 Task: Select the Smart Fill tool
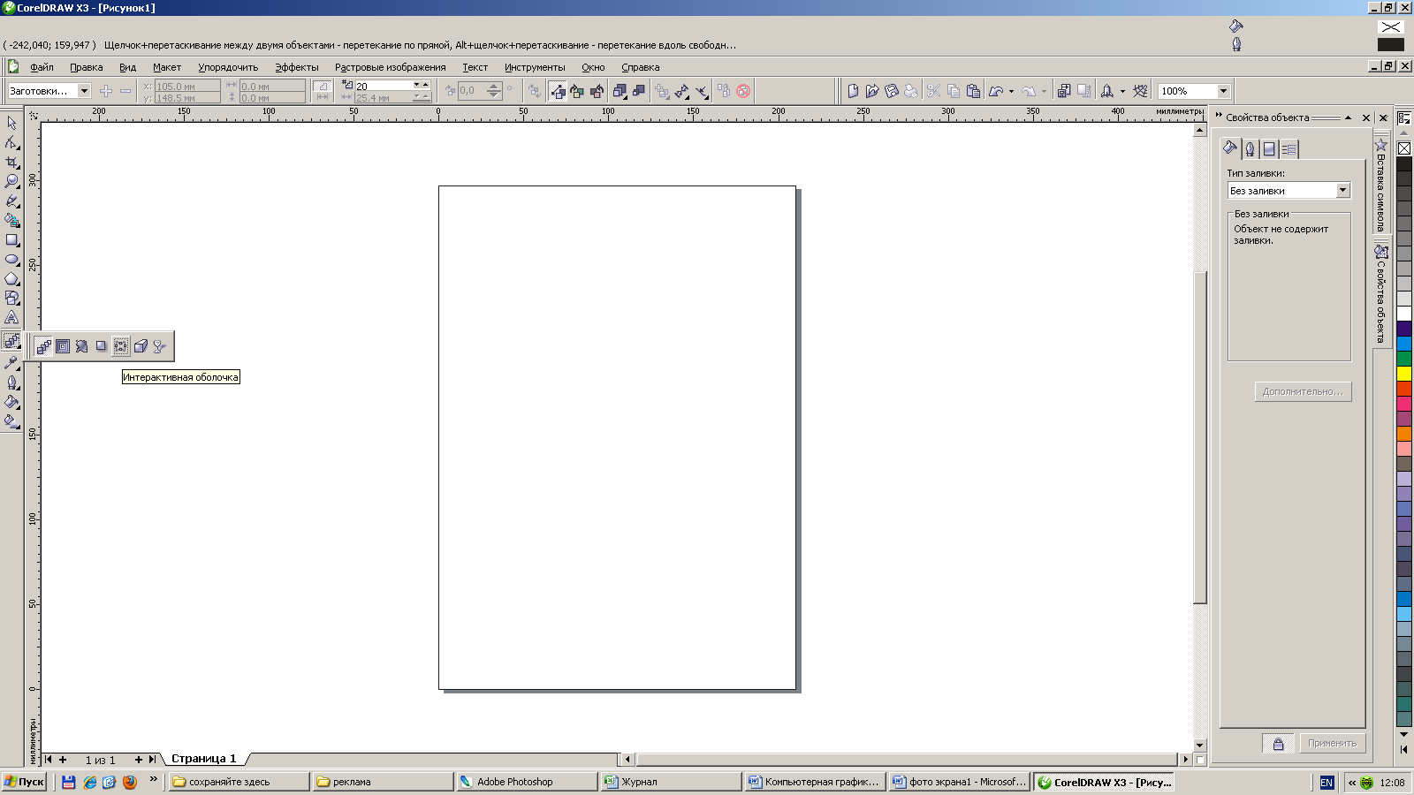click(x=11, y=220)
